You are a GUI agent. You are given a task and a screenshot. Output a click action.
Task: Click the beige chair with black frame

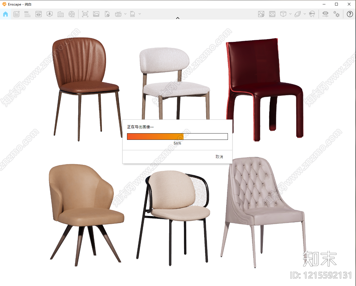[174, 217]
